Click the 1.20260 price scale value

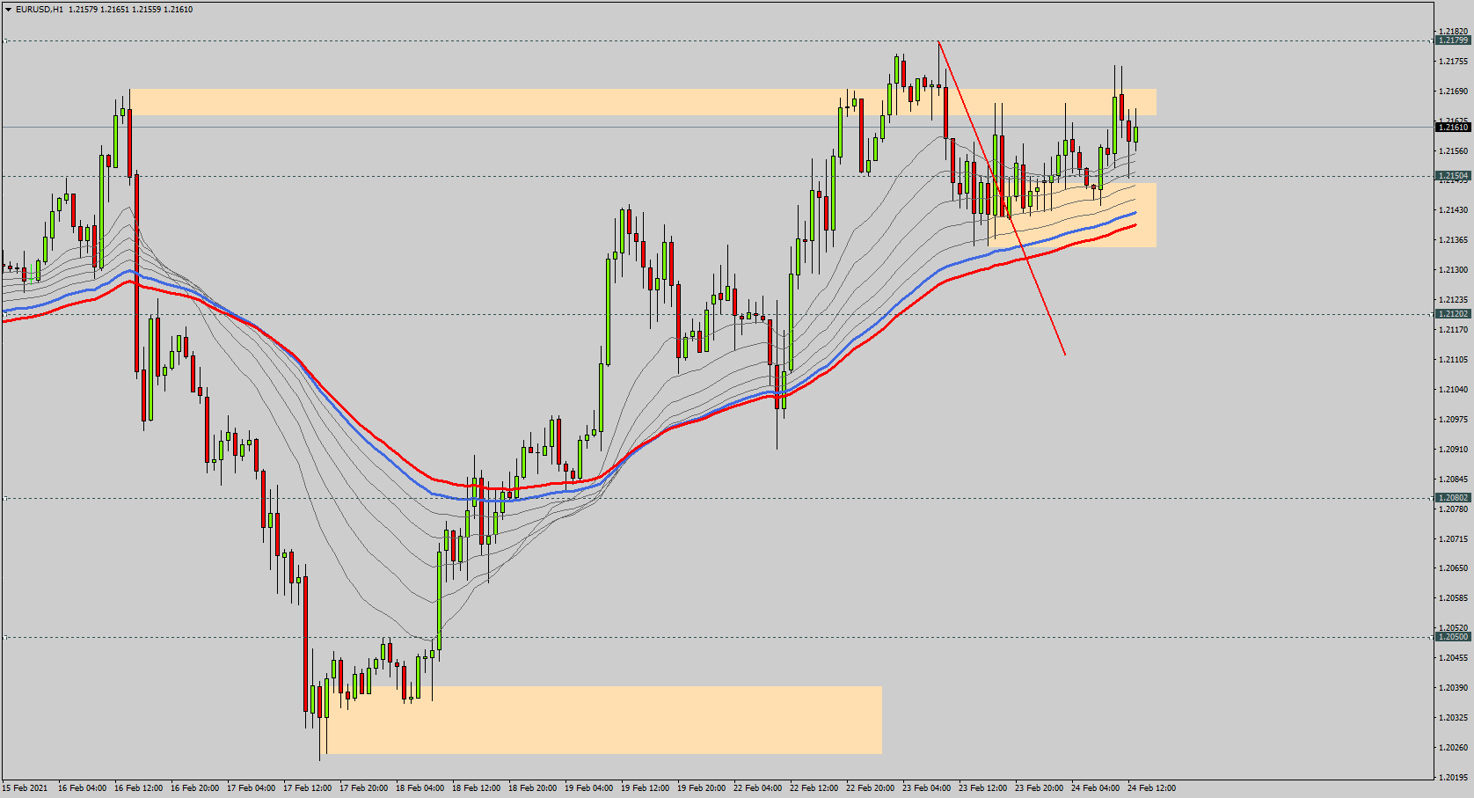(x=1453, y=748)
